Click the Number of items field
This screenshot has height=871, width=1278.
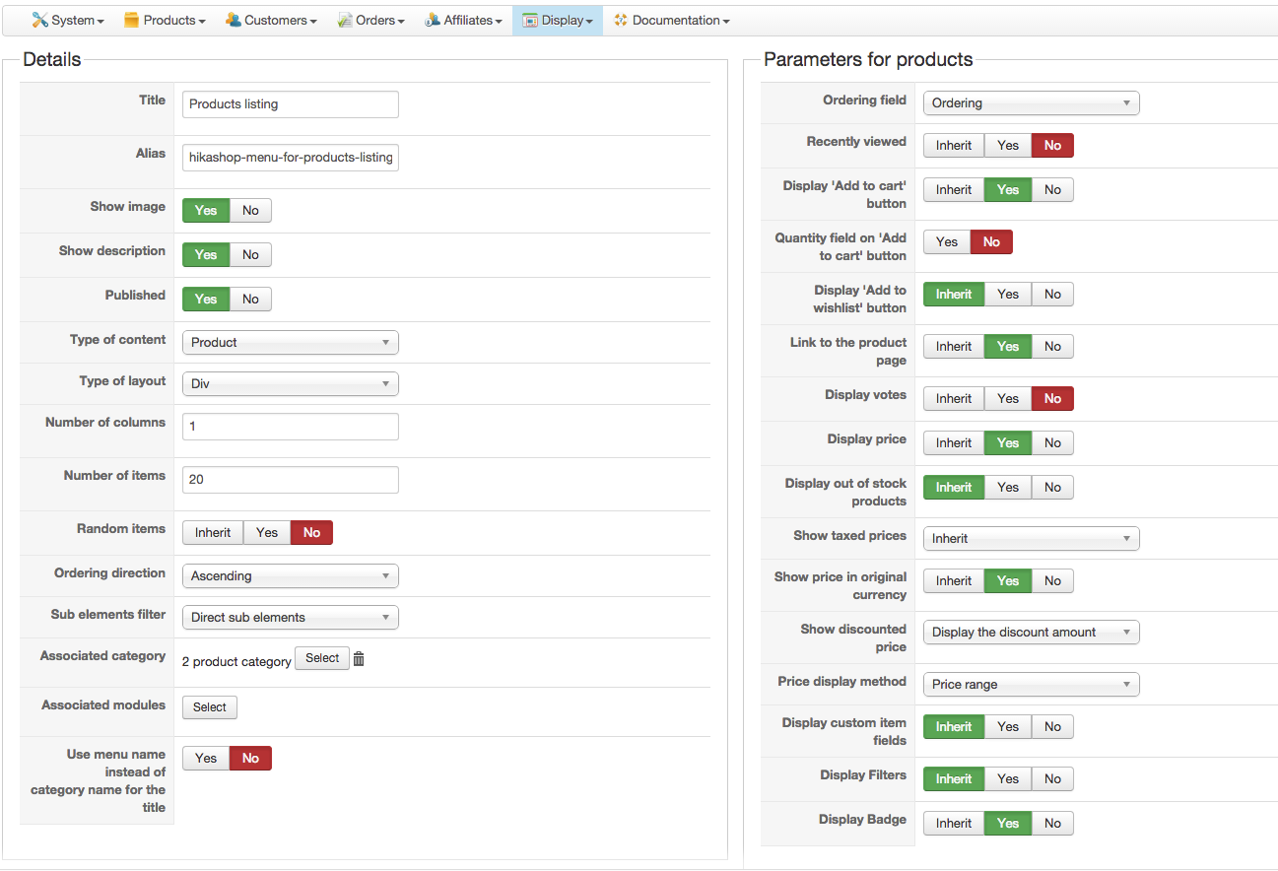pos(290,480)
